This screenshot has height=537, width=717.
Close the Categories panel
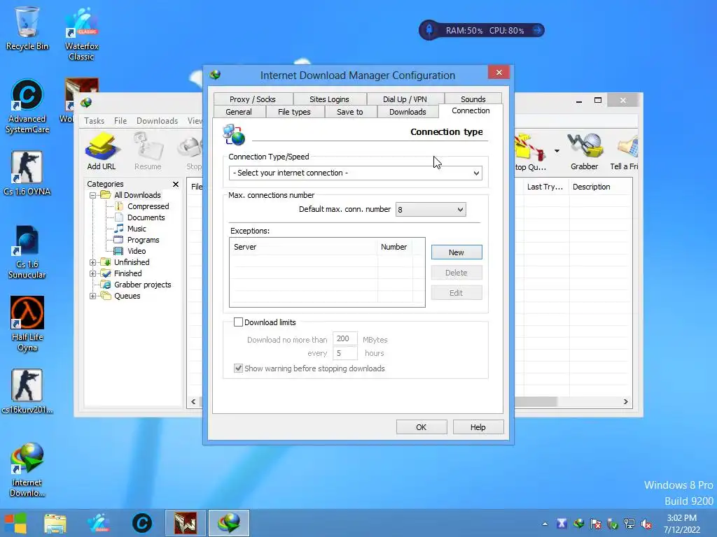click(176, 184)
